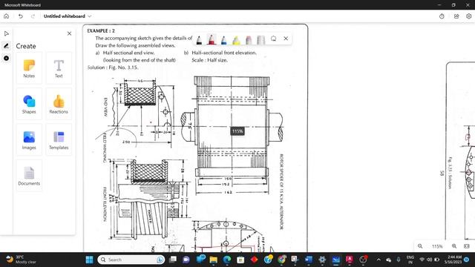
Task: Browse Templates in the Create panel
Action: (59, 140)
